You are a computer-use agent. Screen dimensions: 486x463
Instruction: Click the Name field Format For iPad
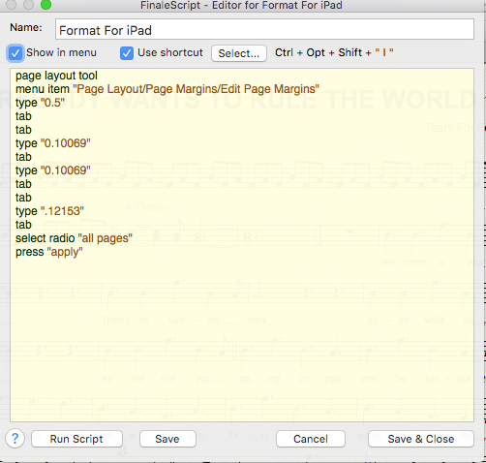[264, 30]
